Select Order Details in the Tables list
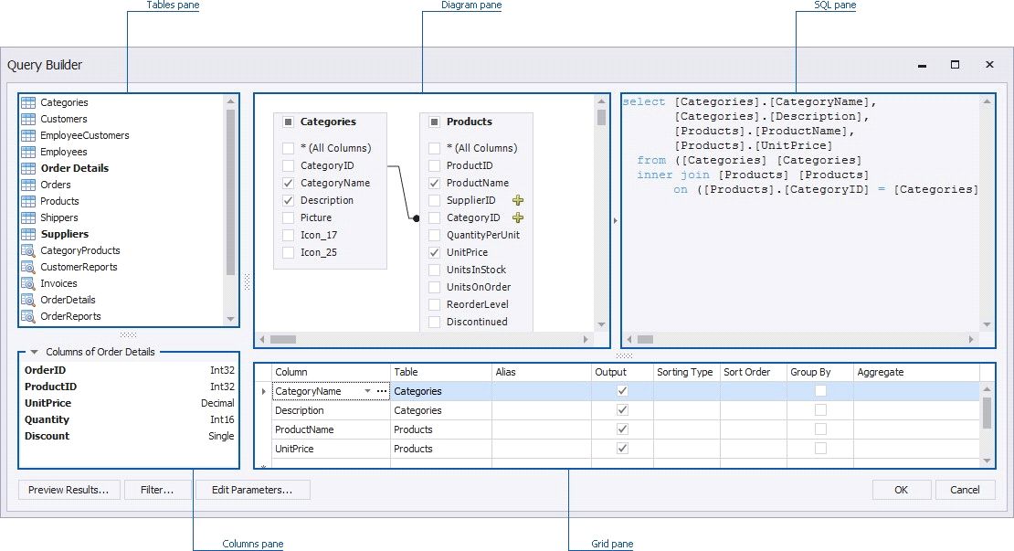Image resolution: width=1014 pixels, height=551 pixels. [x=74, y=168]
